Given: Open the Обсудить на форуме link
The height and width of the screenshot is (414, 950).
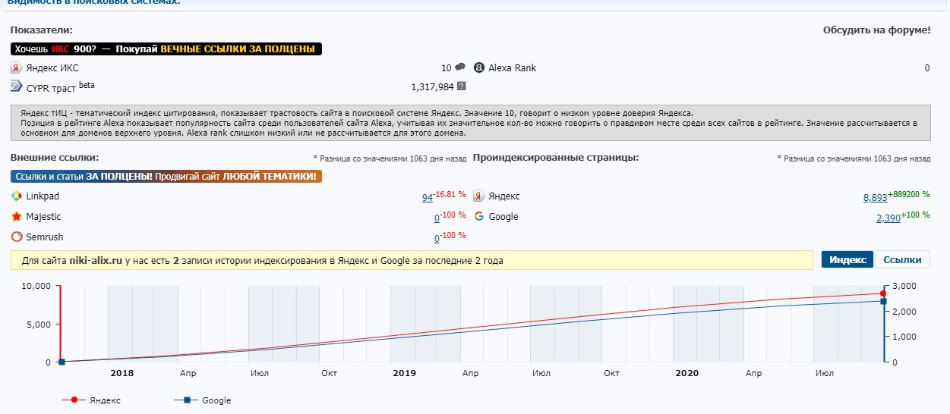Looking at the screenshot, I should [876, 30].
